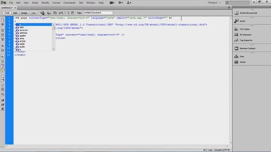Apply comment to the code
Screen dimensions: 271x152
pos(3,76)
